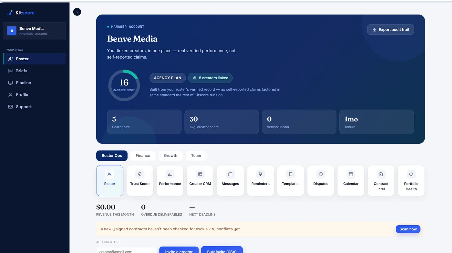Click the 5 creators linked badge
Screen dimensions: 452x253
(211, 78)
